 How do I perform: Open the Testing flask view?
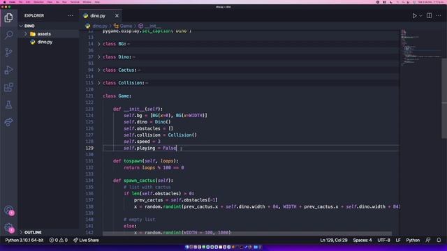[8, 105]
